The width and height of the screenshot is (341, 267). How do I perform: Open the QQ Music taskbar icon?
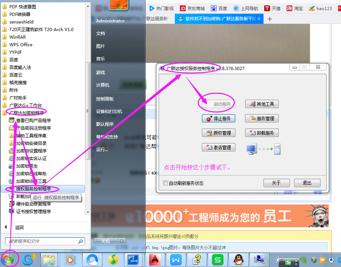(113, 259)
